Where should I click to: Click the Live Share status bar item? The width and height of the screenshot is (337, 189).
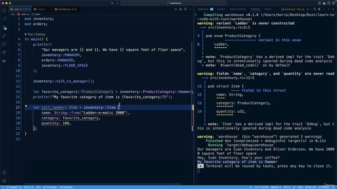50,187
